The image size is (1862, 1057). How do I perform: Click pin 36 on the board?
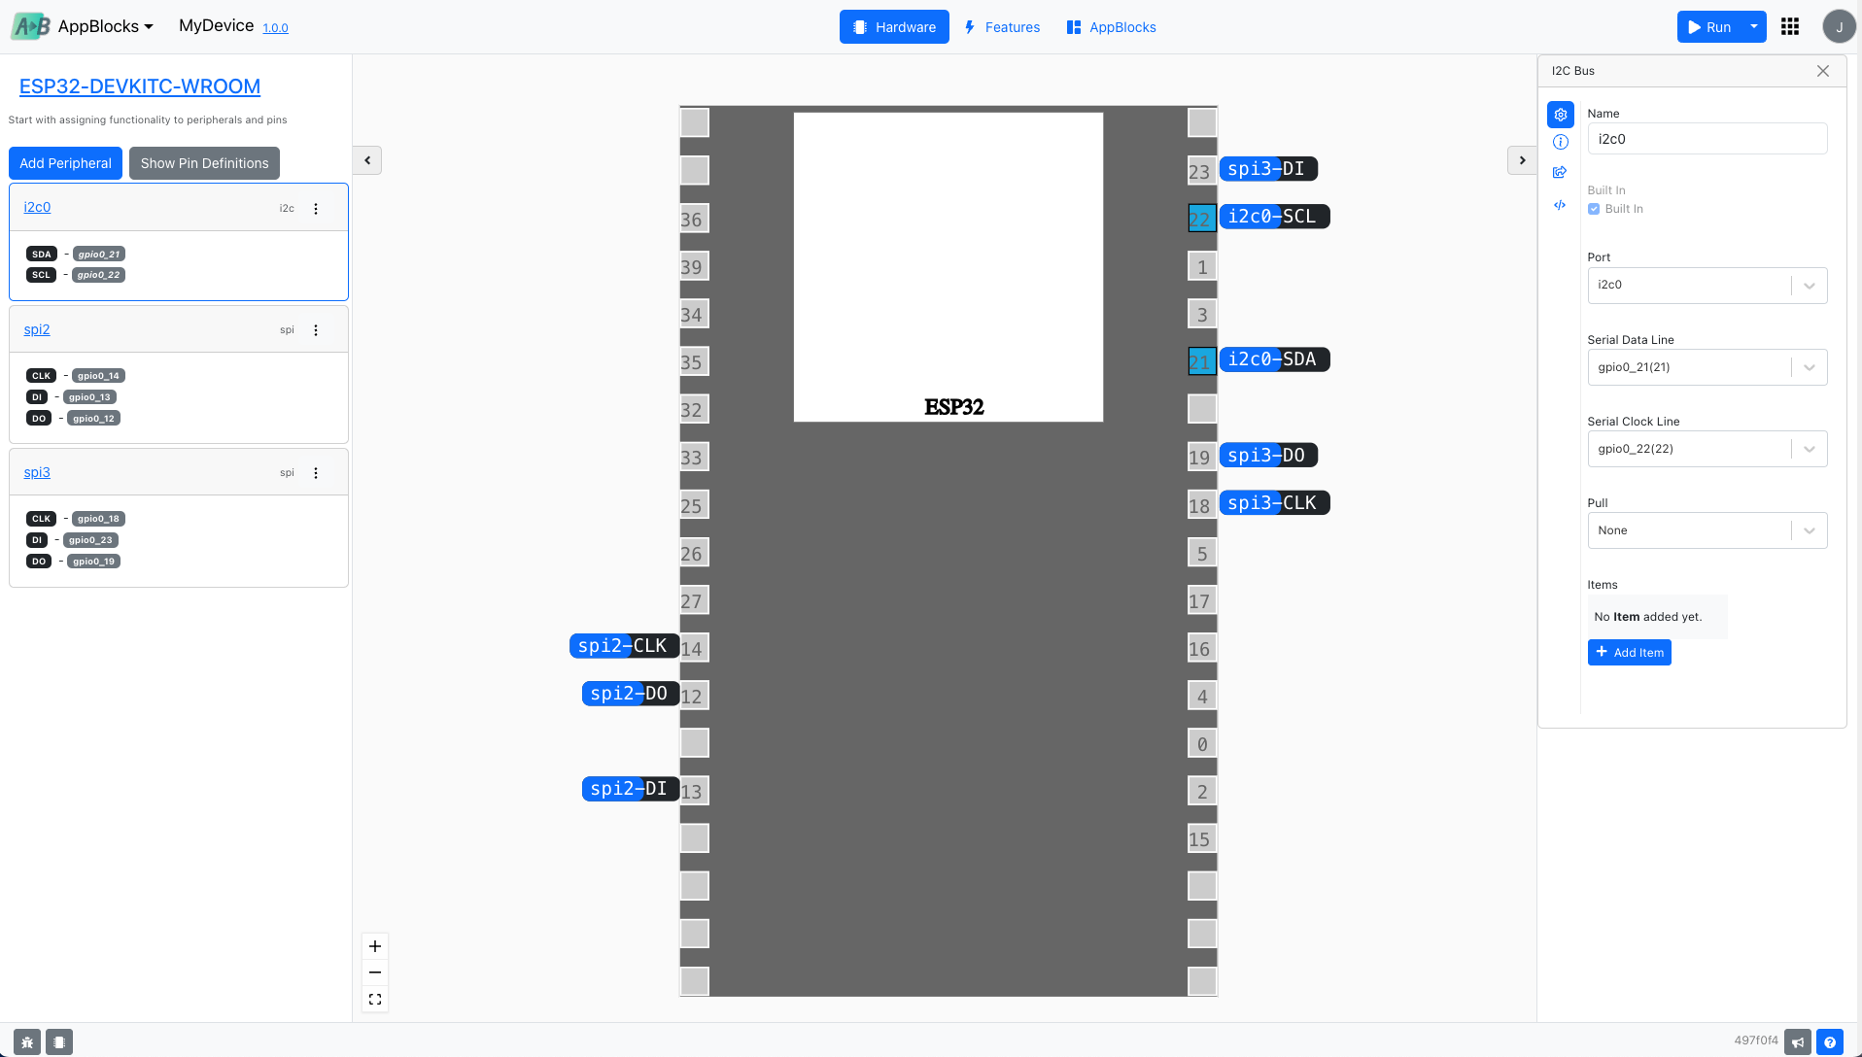694,219
